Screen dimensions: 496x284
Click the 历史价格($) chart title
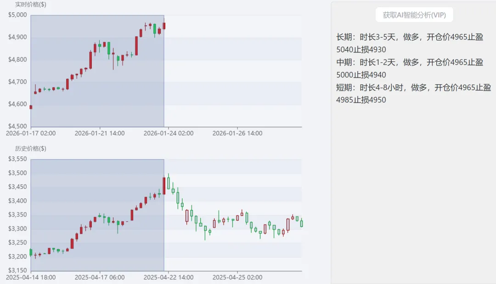30,149
